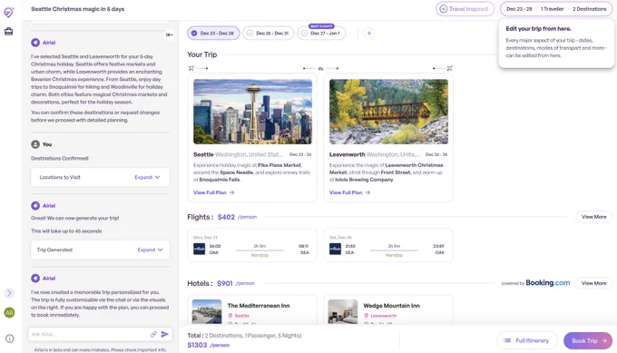Click the expand sidebar chevron icon

pyautogui.click(x=9, y=293)
